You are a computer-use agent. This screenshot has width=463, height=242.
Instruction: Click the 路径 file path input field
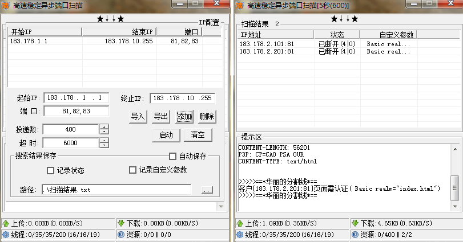[x=116, y=189]
